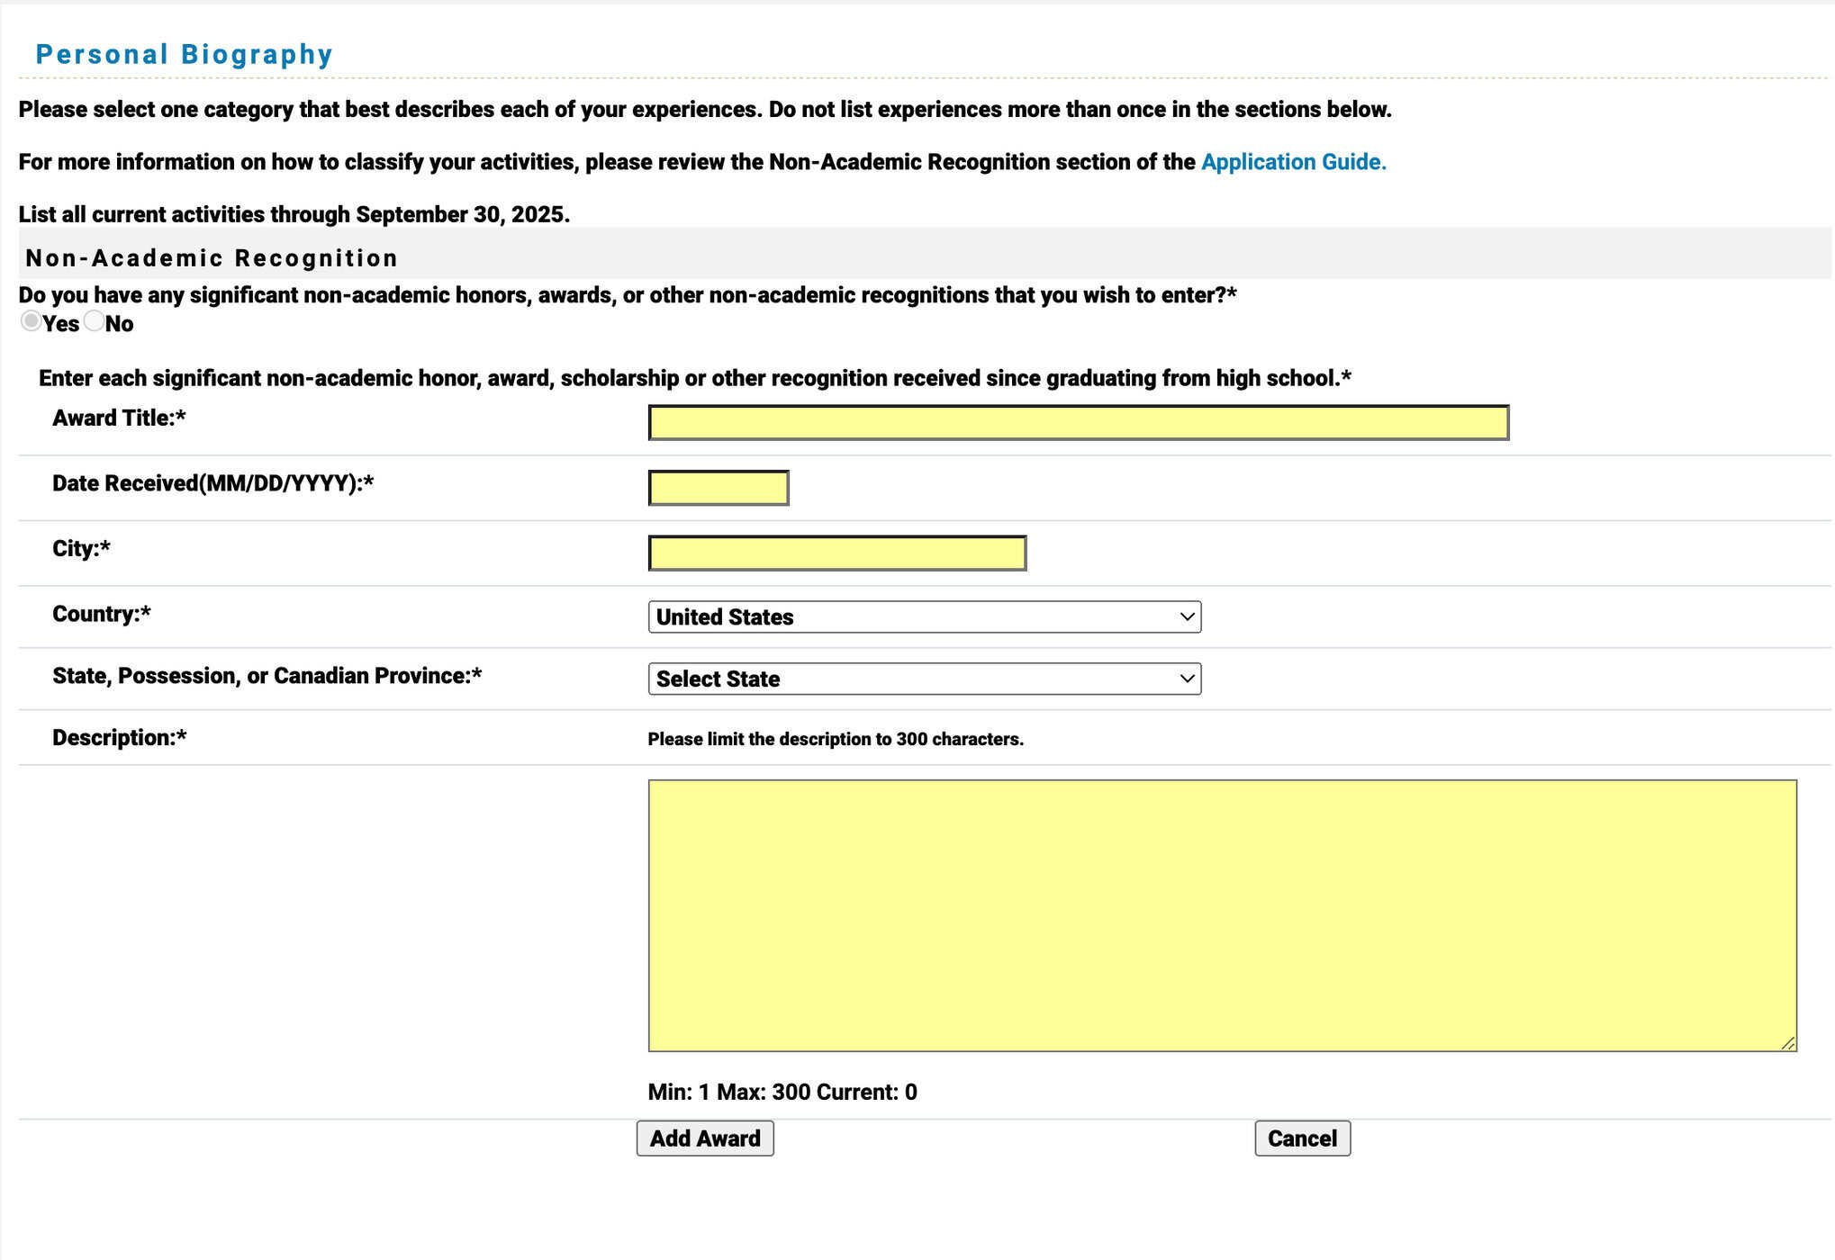The width and height of the screenshot is (1835, 1260).
Task: Select the "No" radio button
Action: (94, 322)
